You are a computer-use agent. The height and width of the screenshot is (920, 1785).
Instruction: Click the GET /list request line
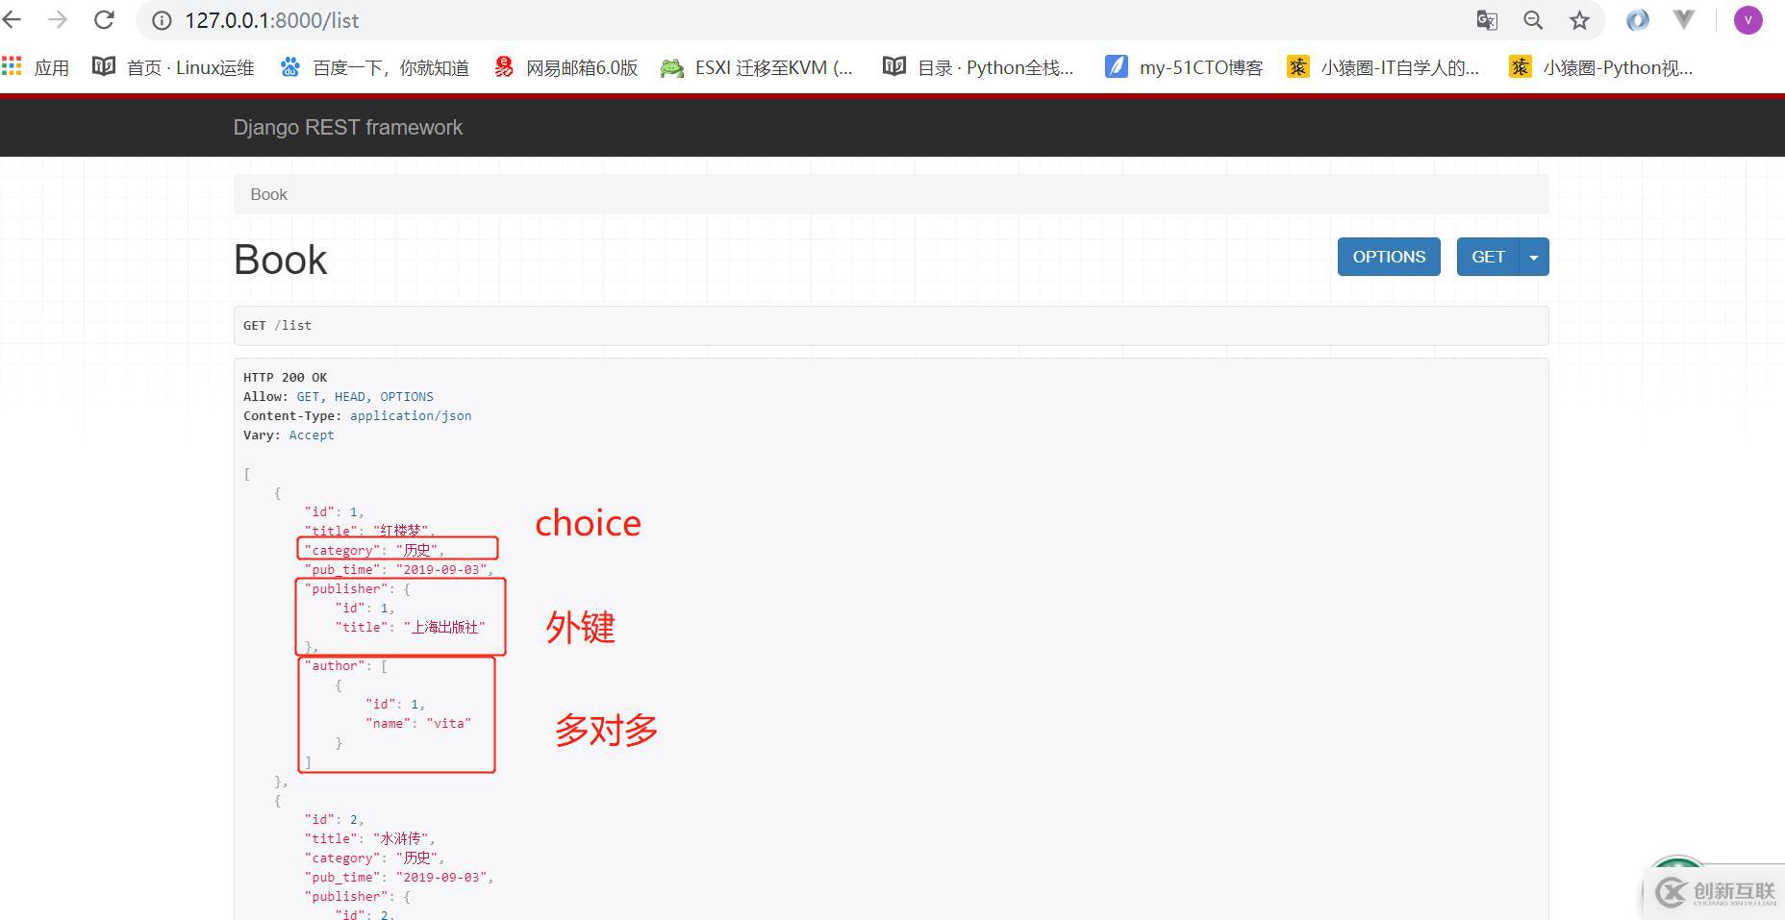(278, 326)
